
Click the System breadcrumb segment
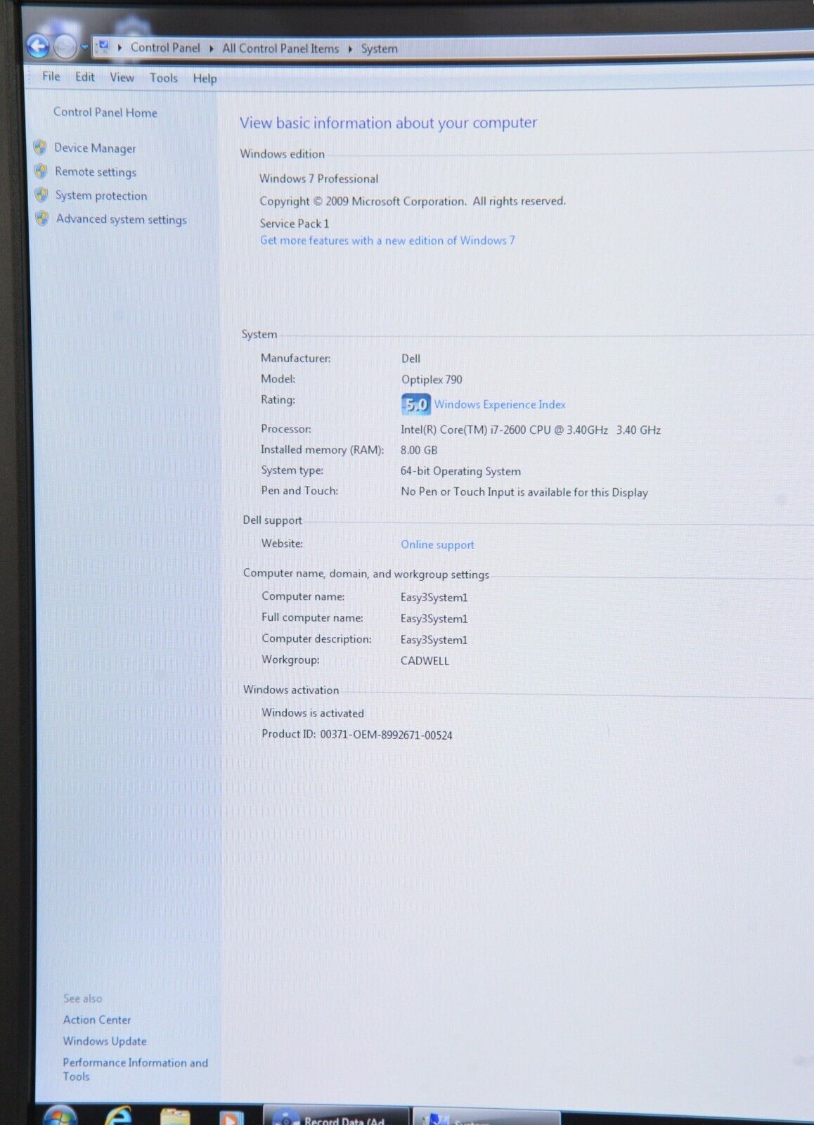(380, 49)
